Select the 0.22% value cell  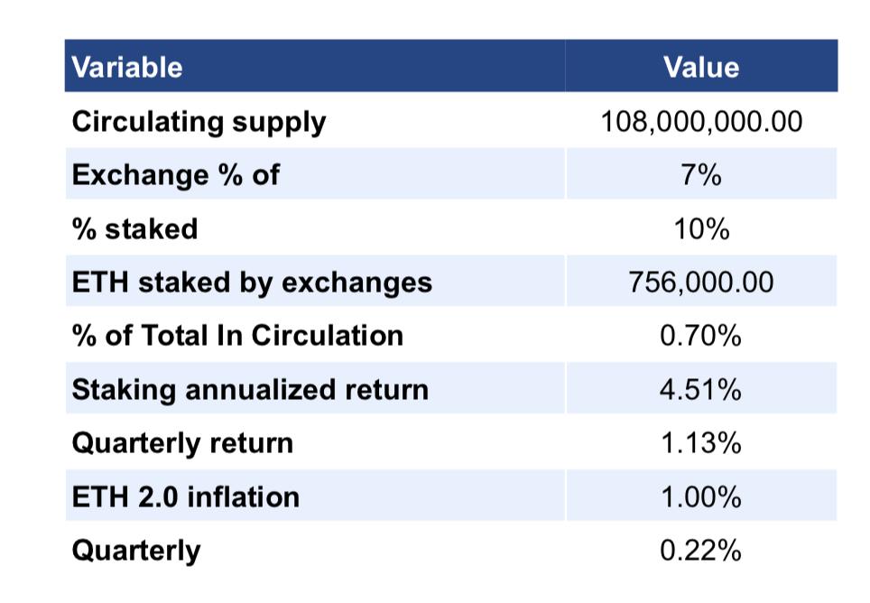(x=701, y=551)
